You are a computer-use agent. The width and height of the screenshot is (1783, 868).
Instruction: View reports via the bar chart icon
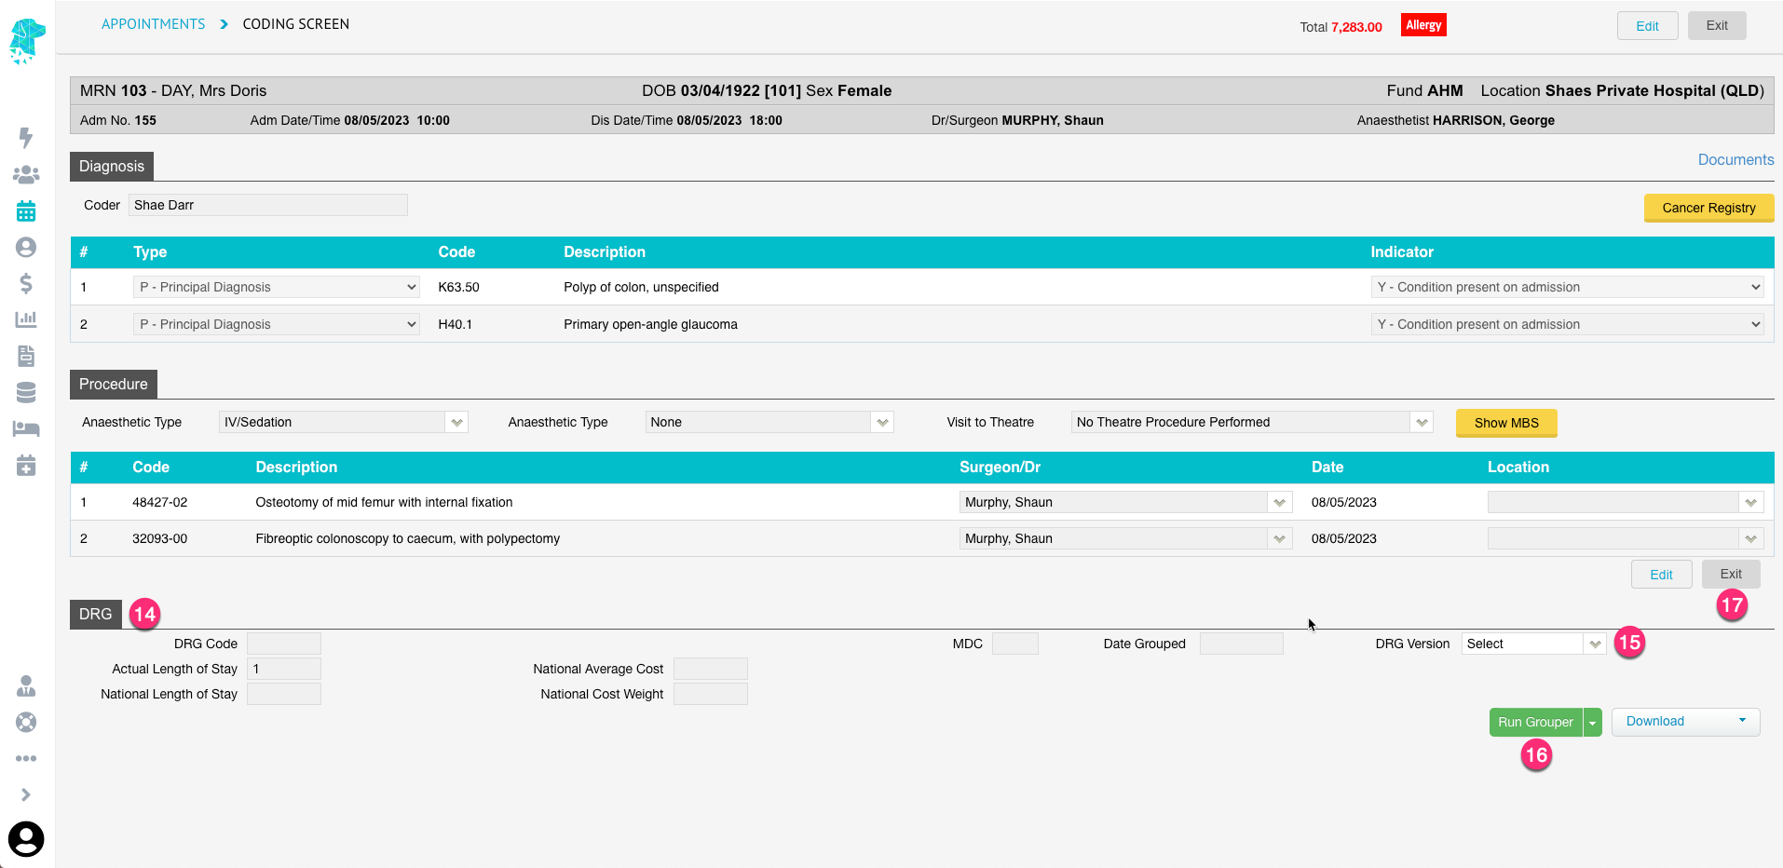[x=26, y=319]
